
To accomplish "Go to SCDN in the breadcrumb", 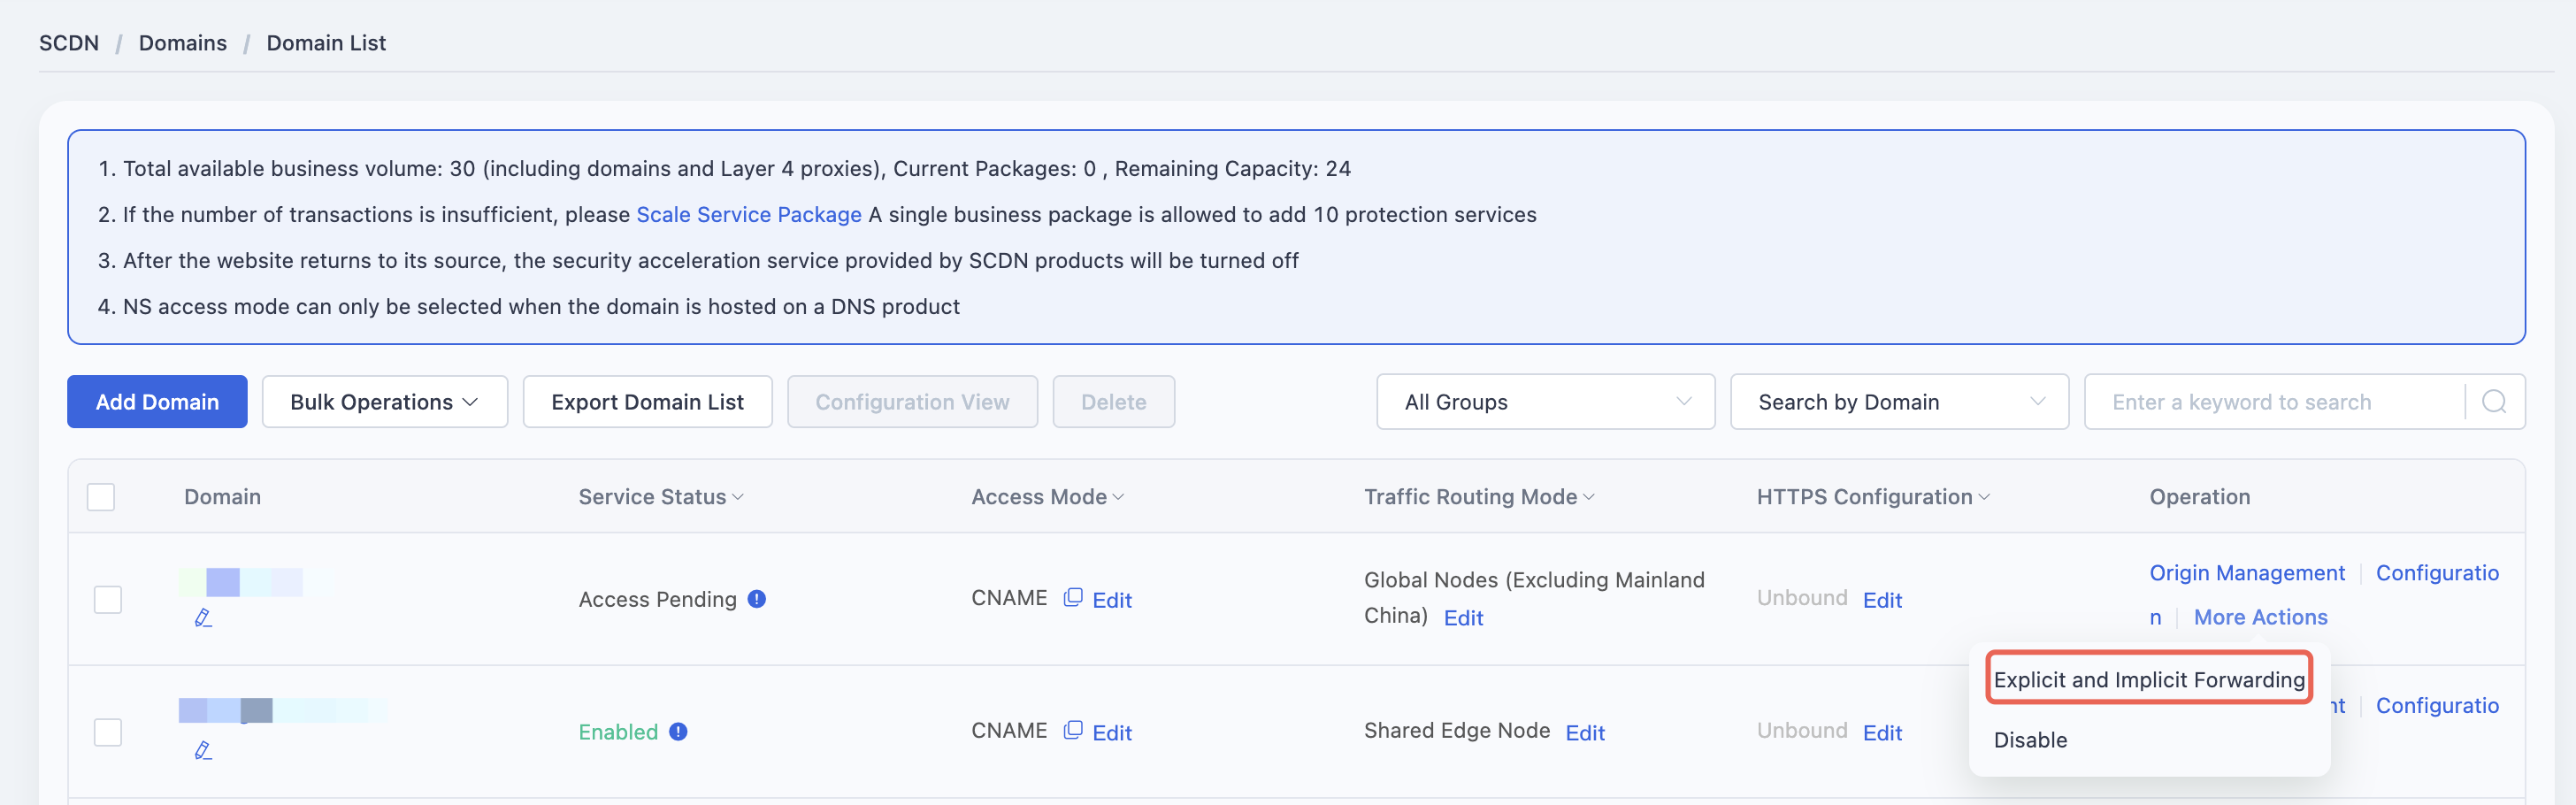I will click(x=69, y=43).
